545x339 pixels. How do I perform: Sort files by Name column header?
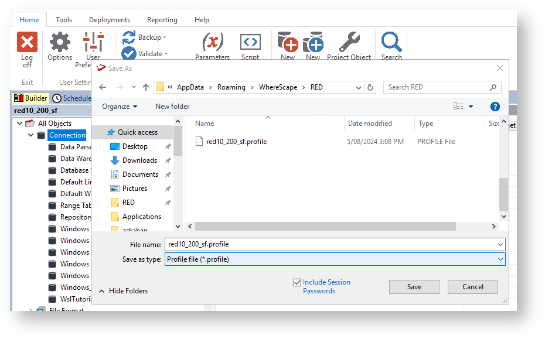205,124
